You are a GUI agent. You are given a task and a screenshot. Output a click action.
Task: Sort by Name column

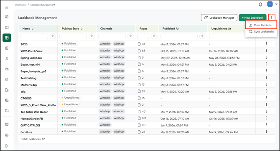(x=33, y=29)
